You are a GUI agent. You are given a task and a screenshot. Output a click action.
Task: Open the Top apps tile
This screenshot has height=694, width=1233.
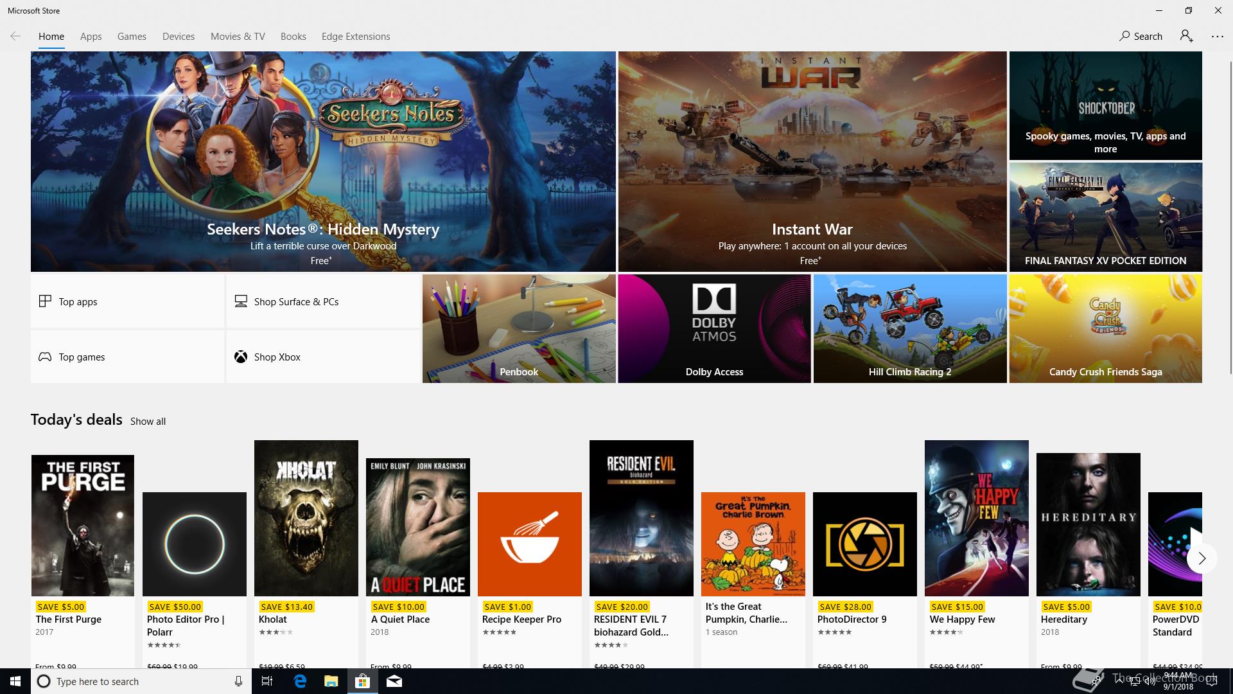pos(127,301)
